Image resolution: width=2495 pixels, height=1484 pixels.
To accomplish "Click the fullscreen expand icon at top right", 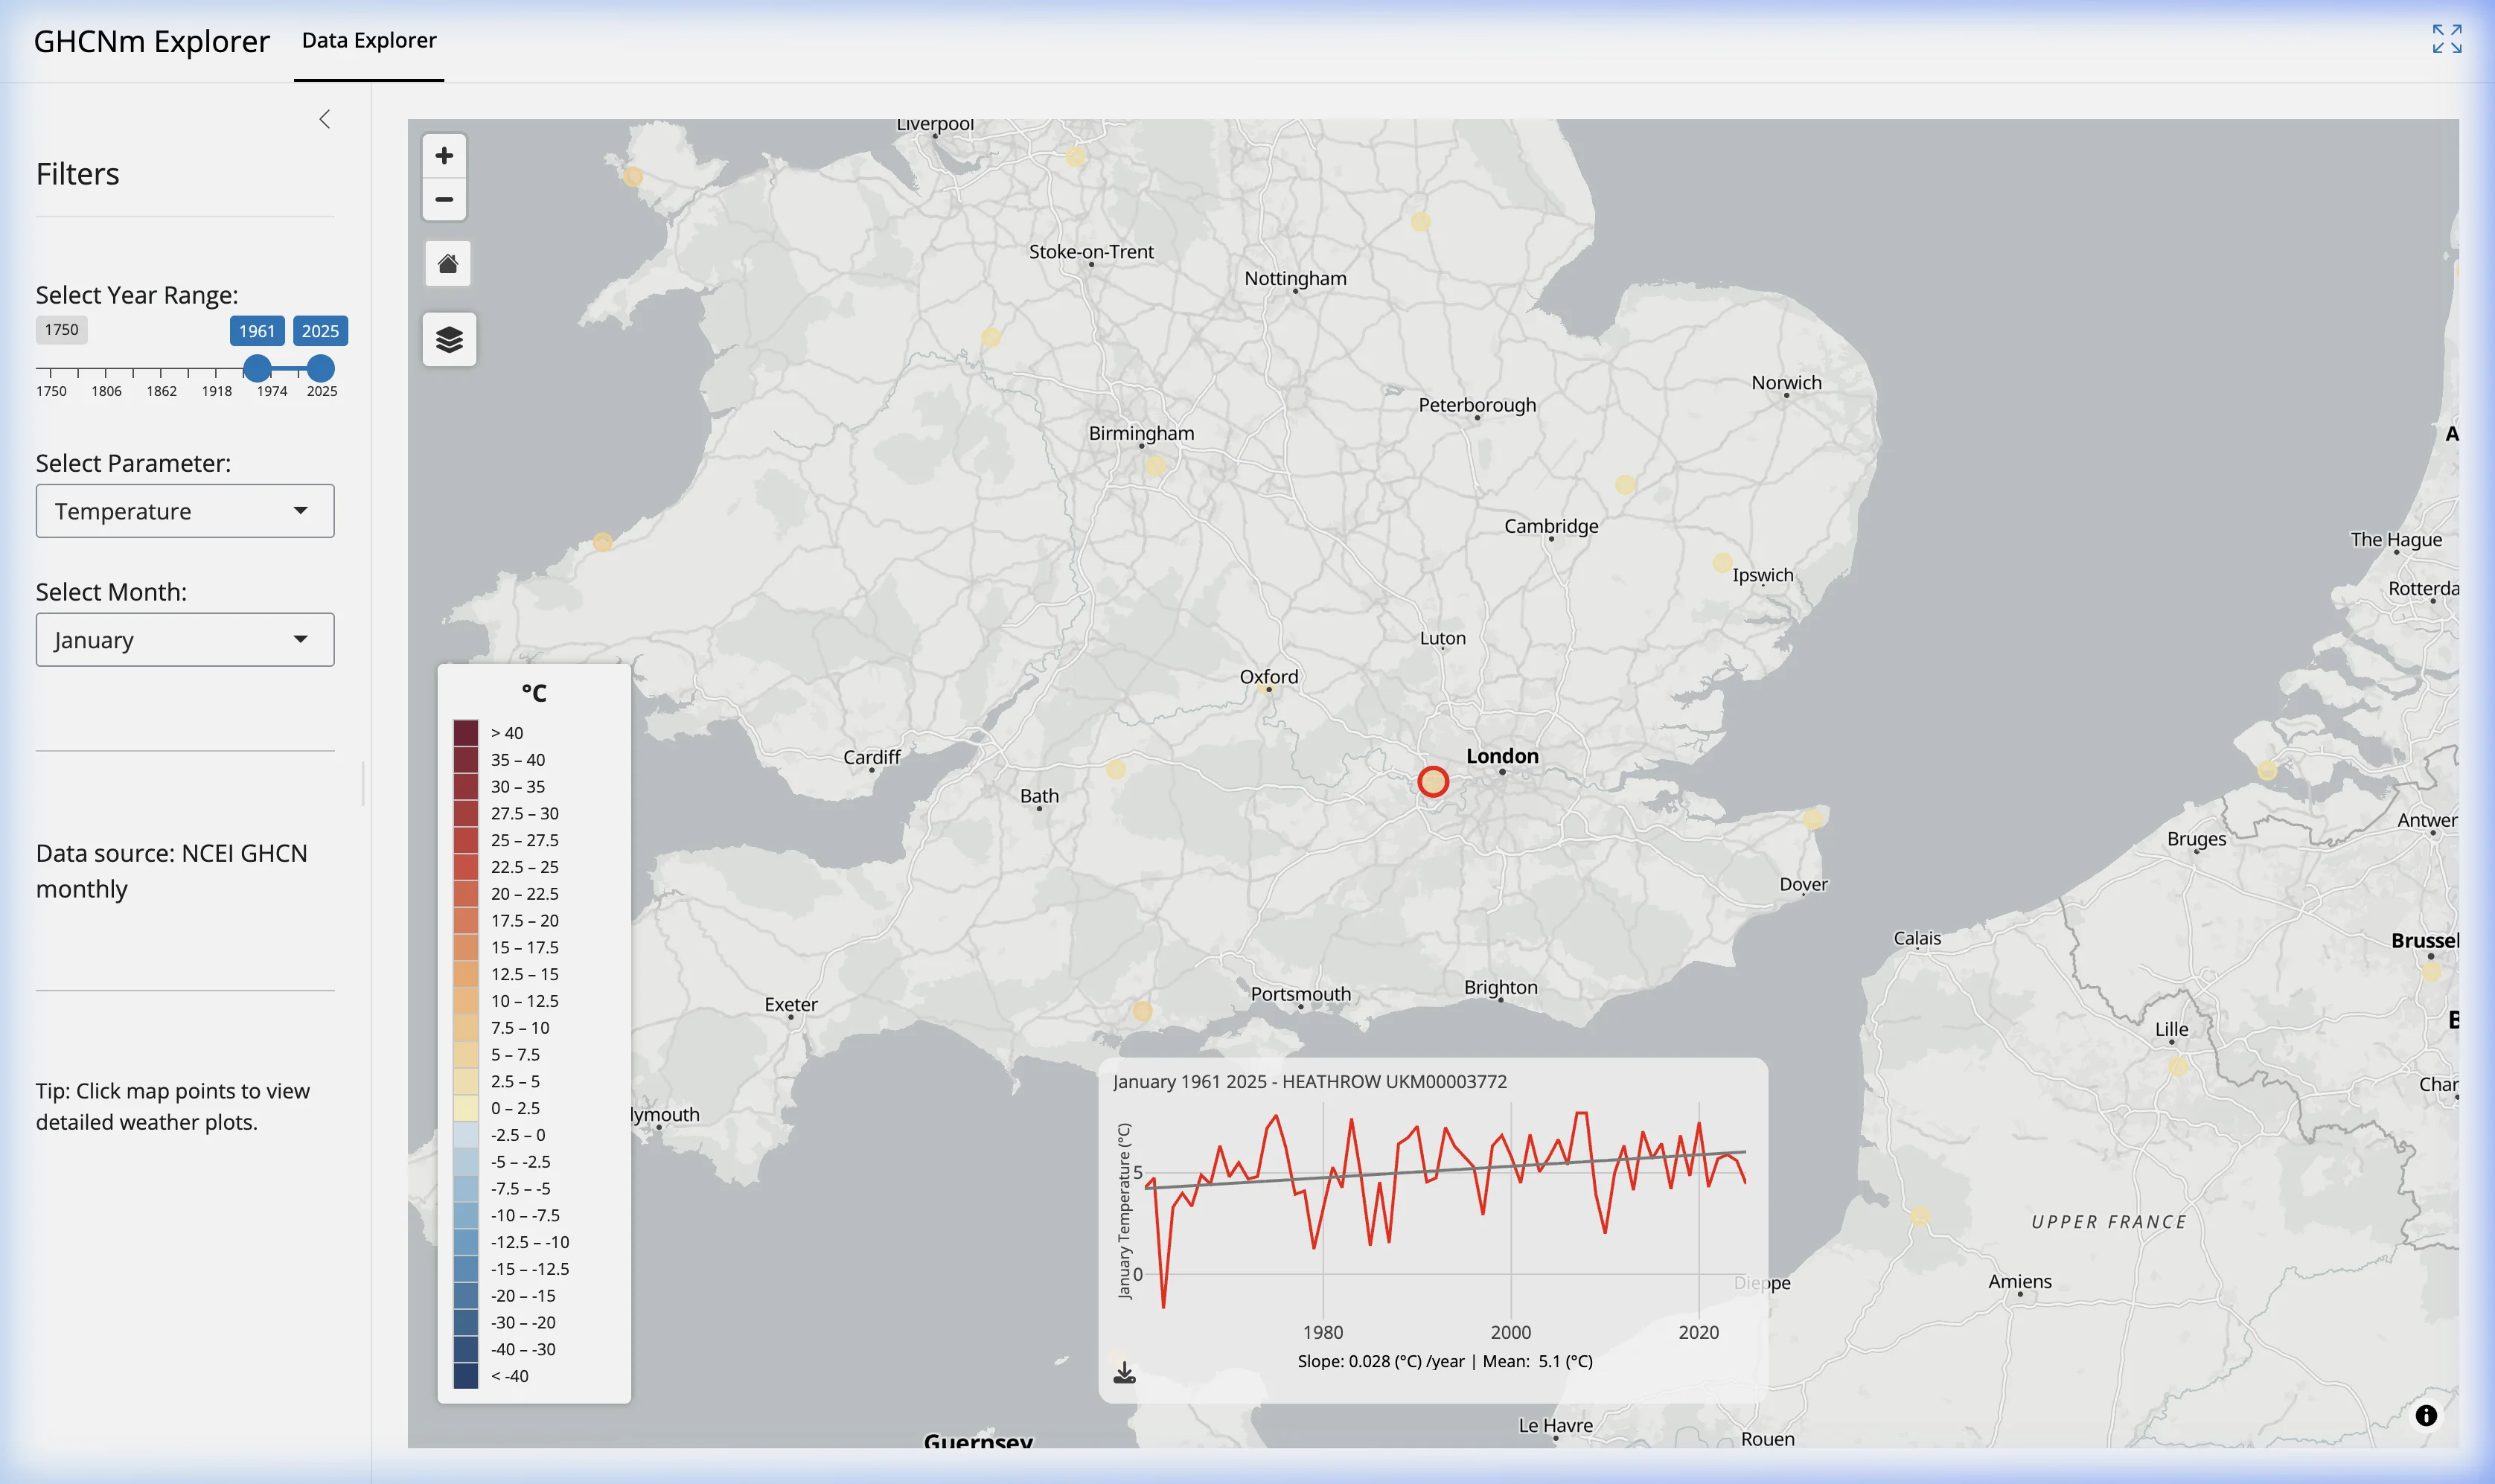I will 2449,39.
